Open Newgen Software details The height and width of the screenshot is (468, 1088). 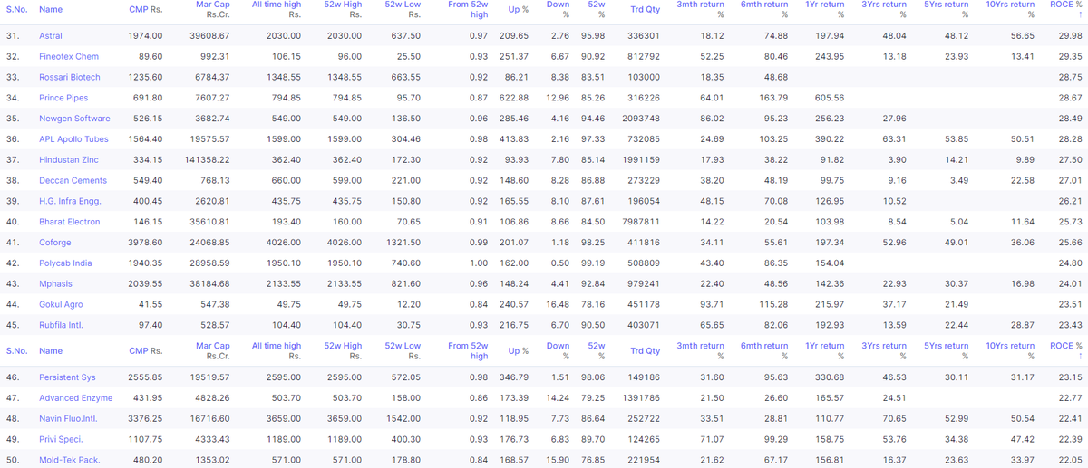click(x=74, y=119)
